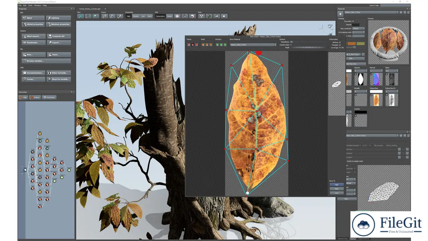The width and height of the screenshot is (428, 241).
Task: Click the Add button in Generation panel
Action: pos(23,97)
